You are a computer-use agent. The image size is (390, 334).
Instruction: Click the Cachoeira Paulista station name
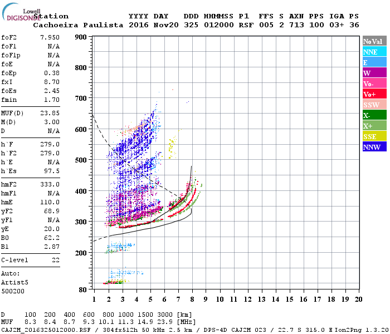click(78, 25)
